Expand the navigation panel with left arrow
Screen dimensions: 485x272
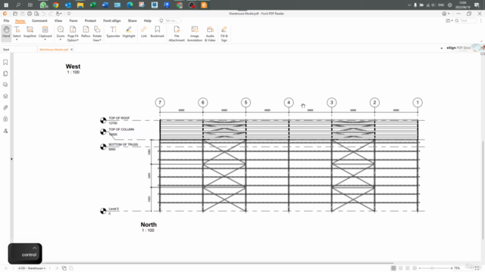click(12, 159)
